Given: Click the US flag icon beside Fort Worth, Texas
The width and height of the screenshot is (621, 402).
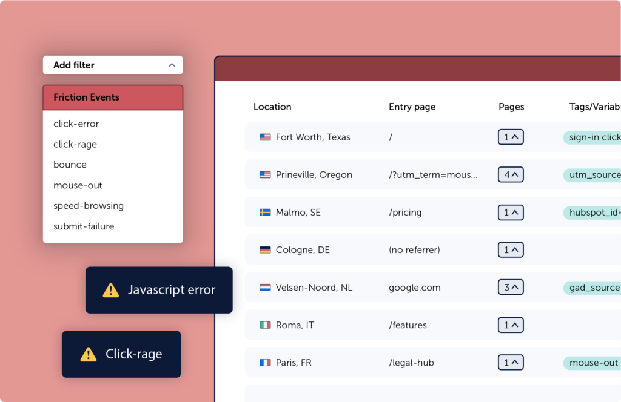Looking at the screenshot, I should tap(264, 137).
